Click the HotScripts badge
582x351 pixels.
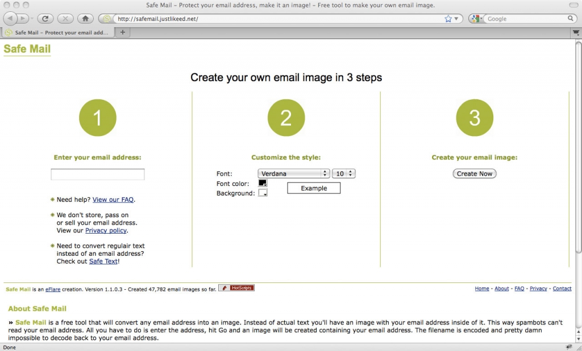point(236,287)
